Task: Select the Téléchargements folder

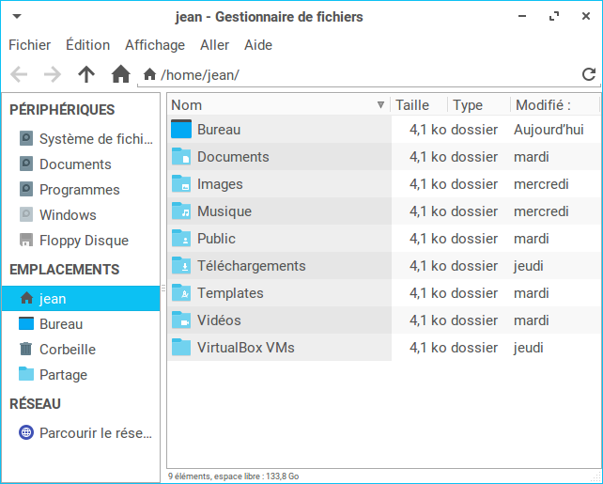Action: (x=251, y=266)
